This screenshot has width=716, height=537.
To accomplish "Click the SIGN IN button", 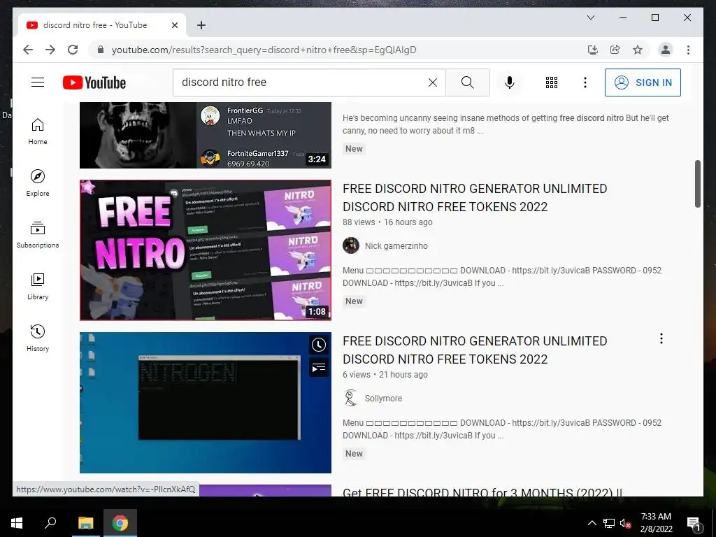I will [643, 83].
